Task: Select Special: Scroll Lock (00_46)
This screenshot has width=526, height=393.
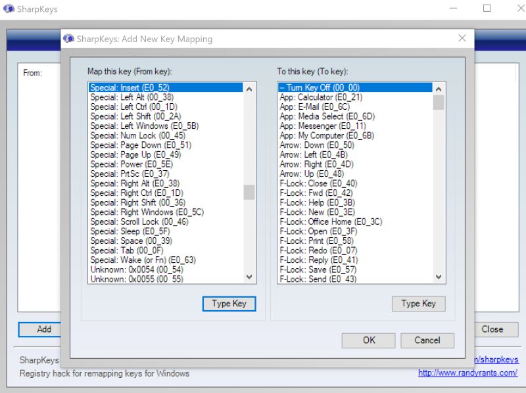Action: click(166, 221)
